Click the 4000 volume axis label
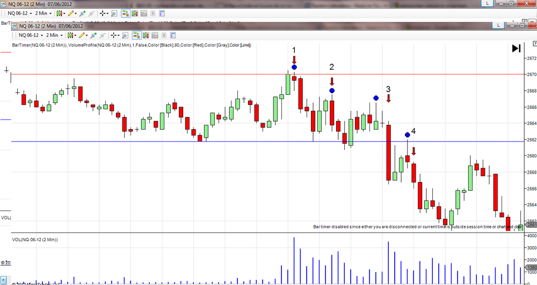Image resolution: width=537 pixels, height=285 pixels. 532,236
